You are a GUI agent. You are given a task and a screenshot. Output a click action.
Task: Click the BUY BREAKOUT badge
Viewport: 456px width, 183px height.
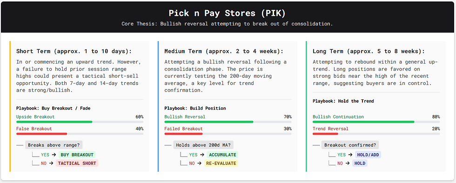pos(77,155)
